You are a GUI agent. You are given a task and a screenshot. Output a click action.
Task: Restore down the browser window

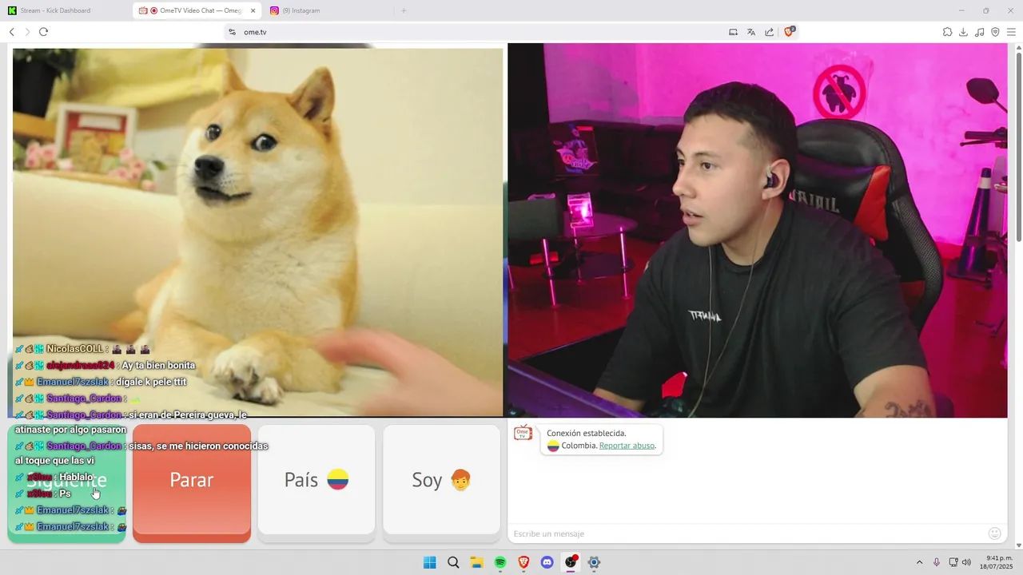[x=985, y=10]
